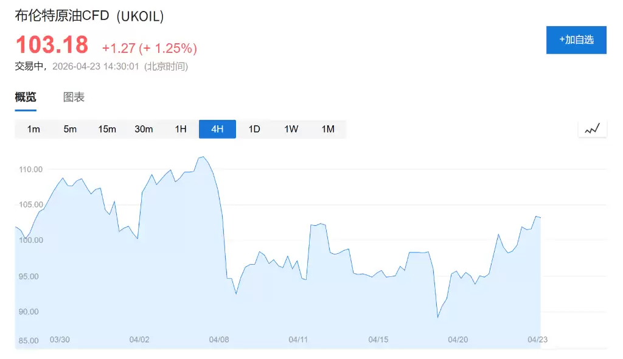This screenshot has width=623, height=359.
Task: Select the 1W weekly interval
Action: [291, 129]
